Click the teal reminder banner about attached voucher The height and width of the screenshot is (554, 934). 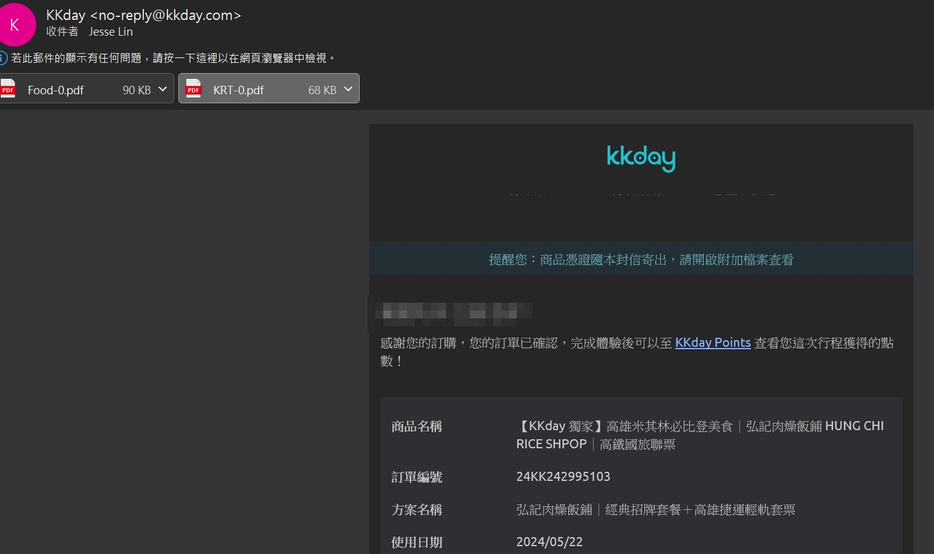click(641, 259)
